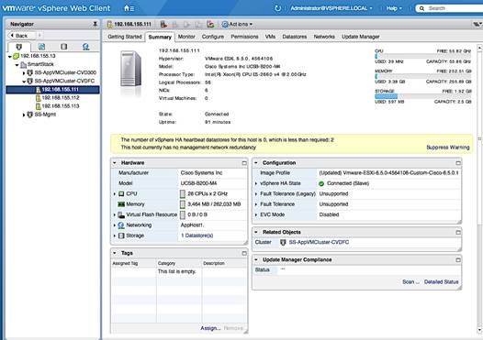The width and height of the screenshot is (483, 340).
Task: Click the Networking icon in Hardware panel
Action: click(x=121, y=225)
